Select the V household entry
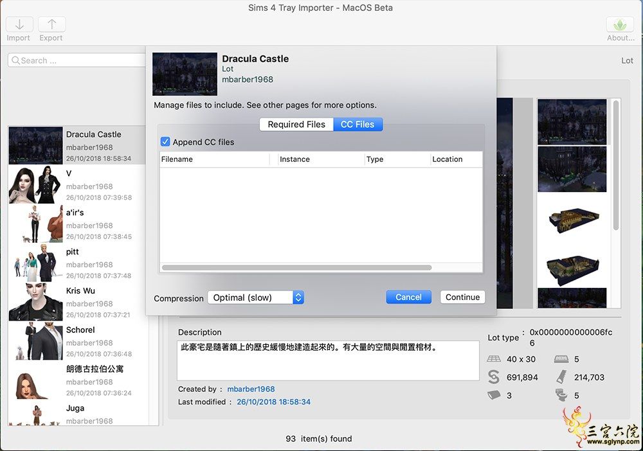The width and height of the screenshot is (643, 451). point(77,184)
